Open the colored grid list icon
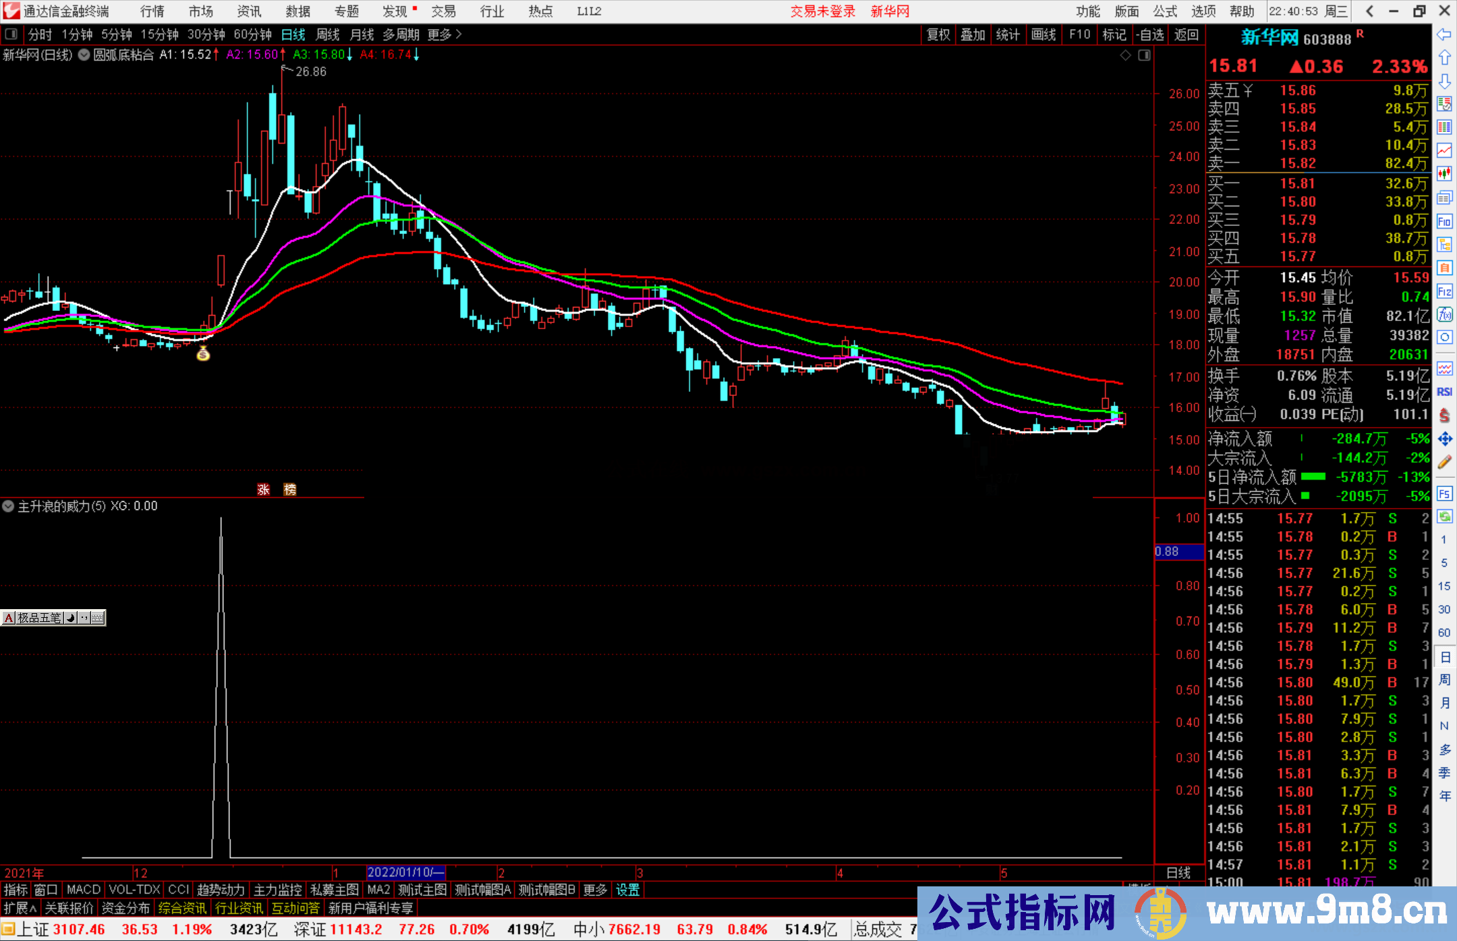Viewport: 1457px width, 941px height. [1444, 127]
